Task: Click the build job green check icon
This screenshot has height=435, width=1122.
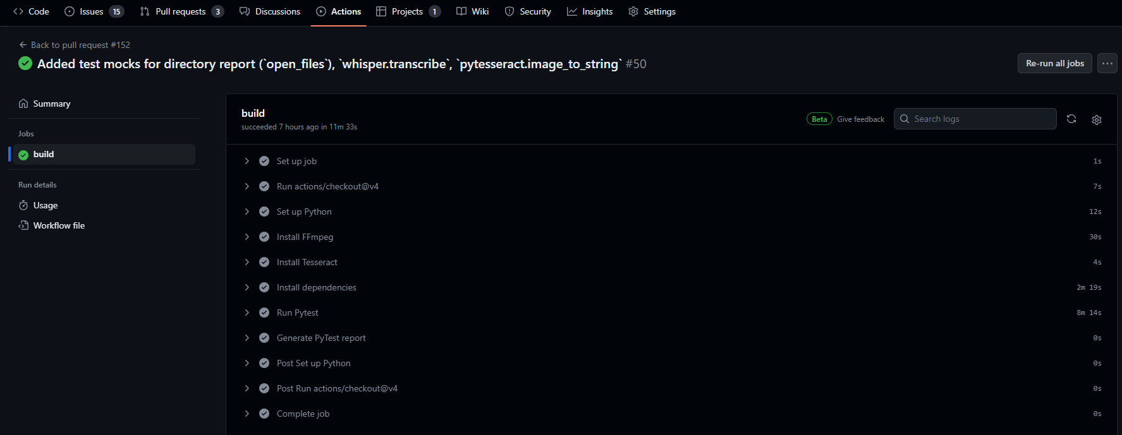Action: [23, 155]
